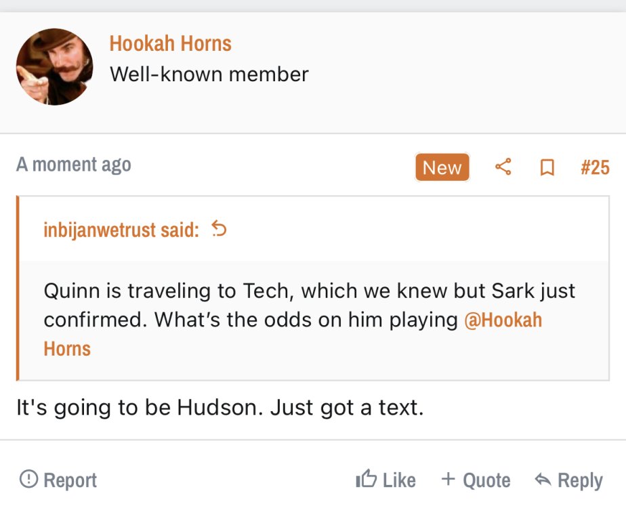Open the Hookah Horns username link
This screenshot has height=508, width=626.
[171, 44]
